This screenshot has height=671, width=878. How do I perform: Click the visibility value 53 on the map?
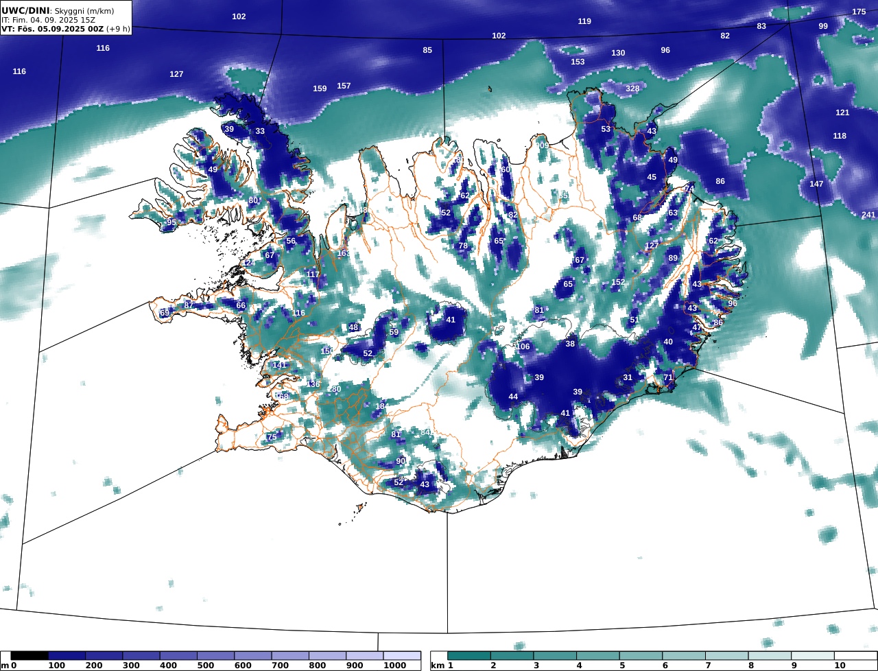click(606, 129)
